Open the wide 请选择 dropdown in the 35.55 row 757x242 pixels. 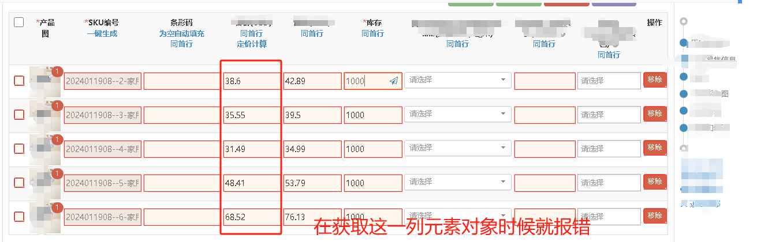coord(458,114)
